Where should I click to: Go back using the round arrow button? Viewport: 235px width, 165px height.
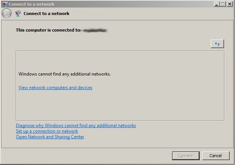tap(7, 13)
